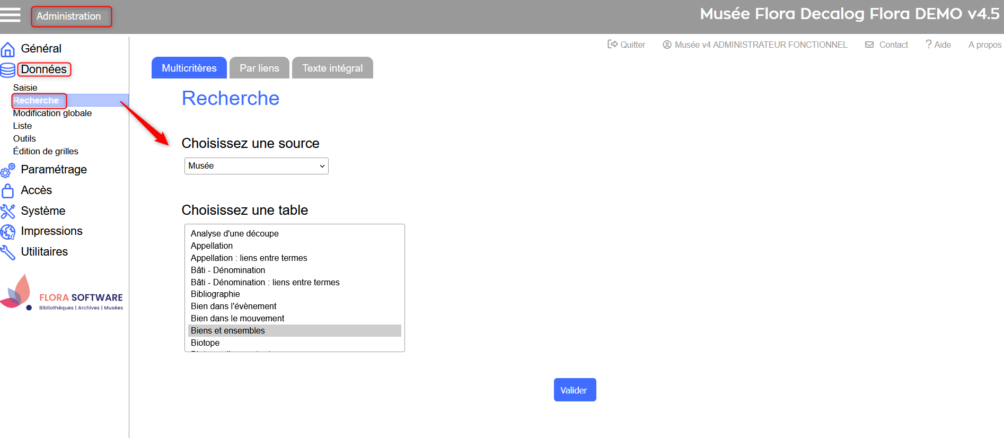Open the Musée source dropdown
Viewport: 1004px width, 438px height.
(x=256, y=166)
